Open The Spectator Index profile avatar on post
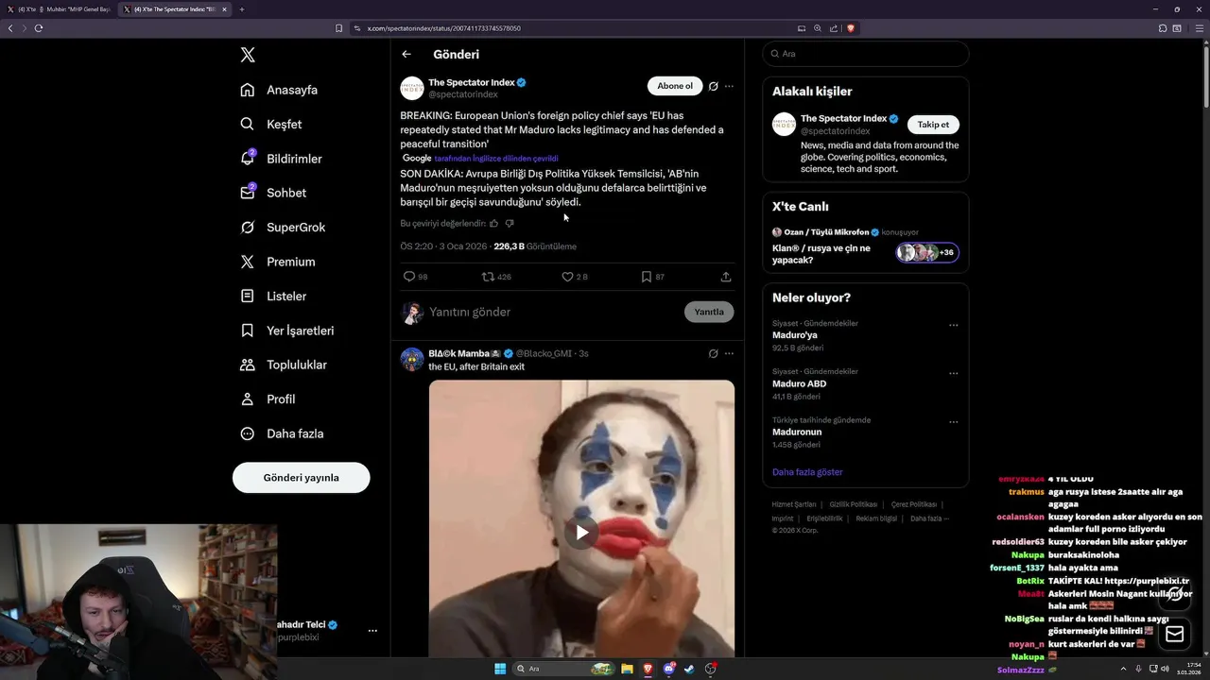The height and width of the screenshot is (680, 1210). tap(412, 89)
